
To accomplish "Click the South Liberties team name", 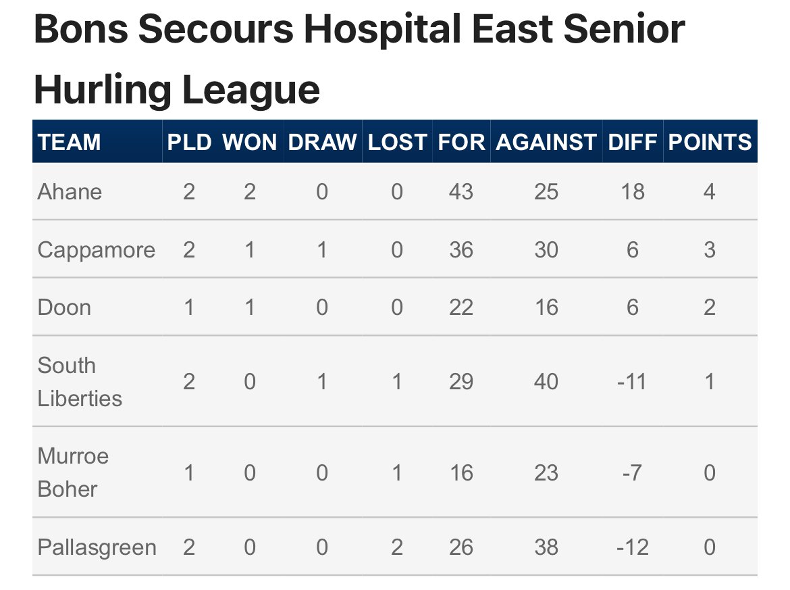I will pos(80,382).
